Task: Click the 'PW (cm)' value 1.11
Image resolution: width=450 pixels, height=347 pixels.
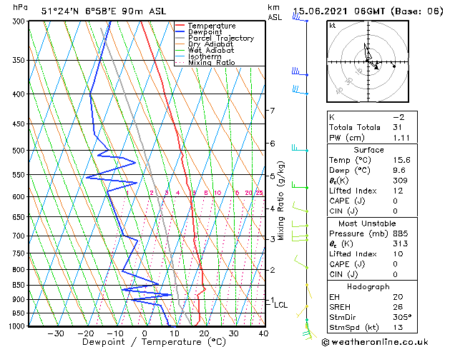Action: pos(401,138)
